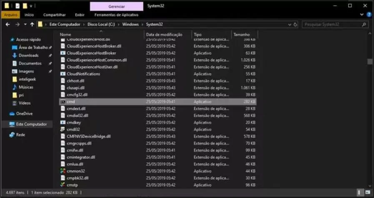Open Imagens in the sidebar
This screenshot has height=198, width=374.
26,71
